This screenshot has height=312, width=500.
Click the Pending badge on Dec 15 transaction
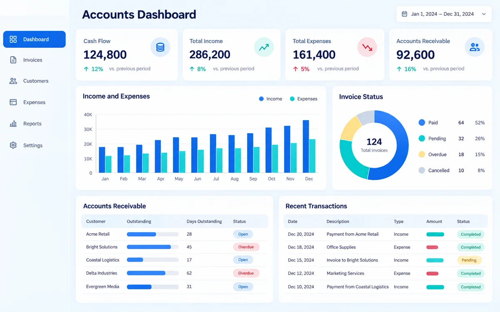pos(469,260)
